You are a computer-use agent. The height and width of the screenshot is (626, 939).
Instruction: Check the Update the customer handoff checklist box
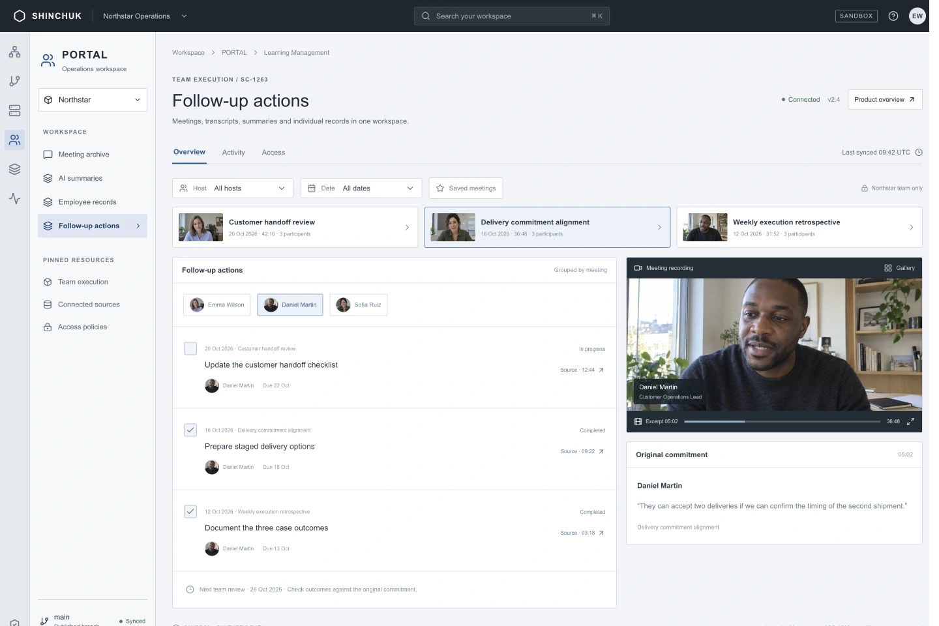[x=190, y=348]
